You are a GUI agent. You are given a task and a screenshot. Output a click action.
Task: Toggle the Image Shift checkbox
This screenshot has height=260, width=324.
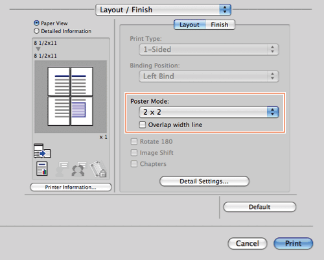point(134,152)
